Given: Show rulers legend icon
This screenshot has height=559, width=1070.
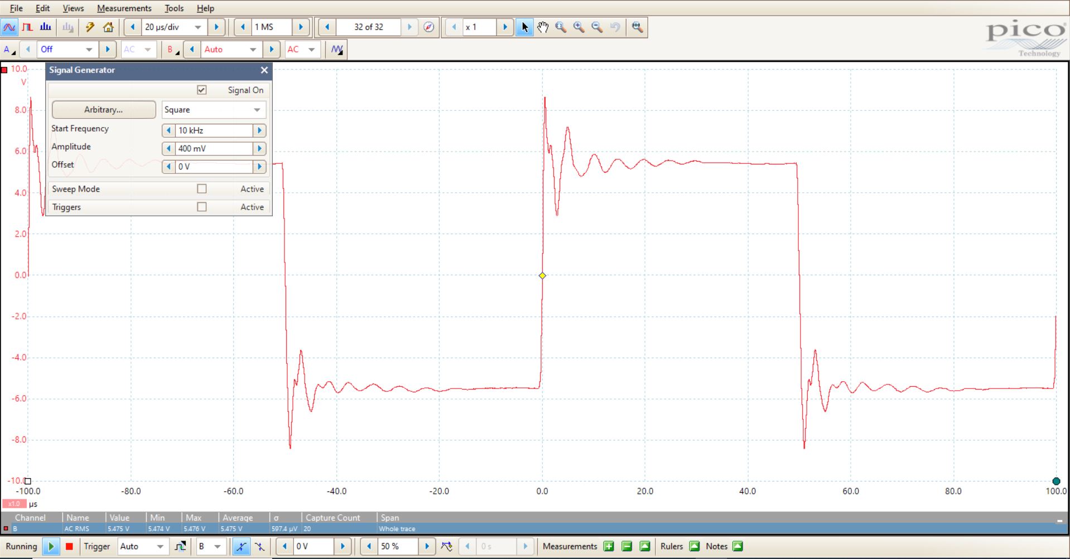Looking at the screenshot, I should click(695, 546).
